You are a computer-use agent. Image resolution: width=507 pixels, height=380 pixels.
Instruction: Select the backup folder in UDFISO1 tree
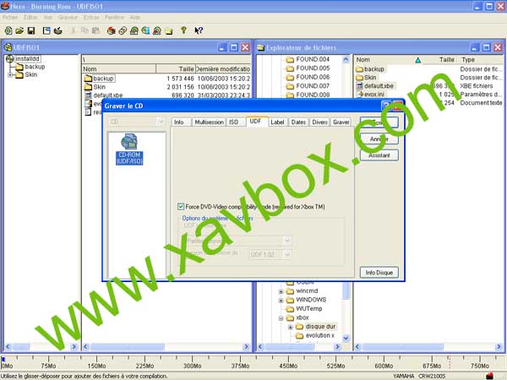click(35, 67)
